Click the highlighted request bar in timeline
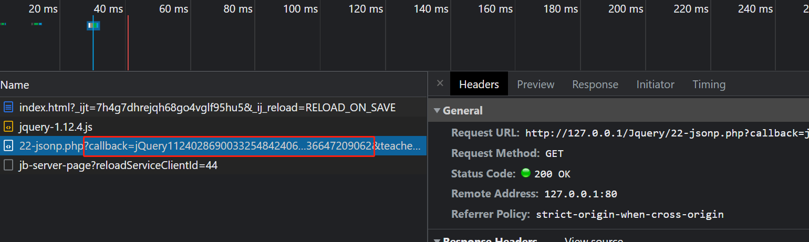Screen dimensions: 809x242 click(x=94, y=25)
